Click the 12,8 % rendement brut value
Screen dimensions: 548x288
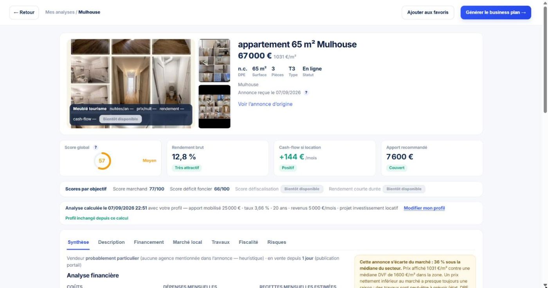184,157
